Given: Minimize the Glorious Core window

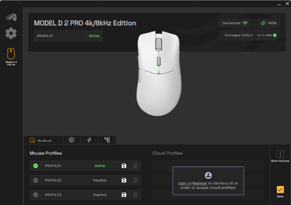Looking at the screenshot, I should (x=279, y=4).
